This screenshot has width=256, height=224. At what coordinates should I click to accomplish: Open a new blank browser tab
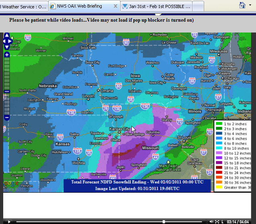coord(199,6)
